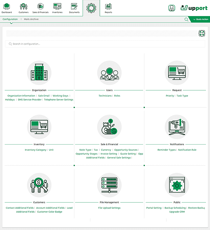Click the Customers magnifier people icon
Screen dimensions: 210x230
click(x=39, y=185)
